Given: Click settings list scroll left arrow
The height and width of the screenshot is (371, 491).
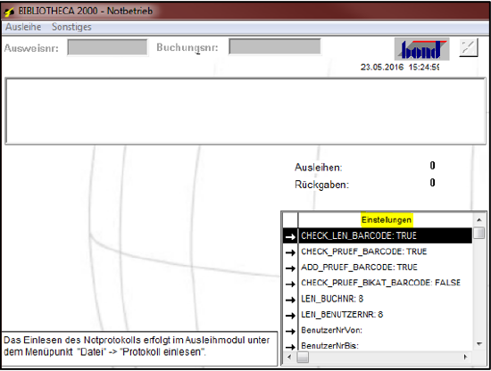Looking at the screenshot, I should tap(289, 357).
